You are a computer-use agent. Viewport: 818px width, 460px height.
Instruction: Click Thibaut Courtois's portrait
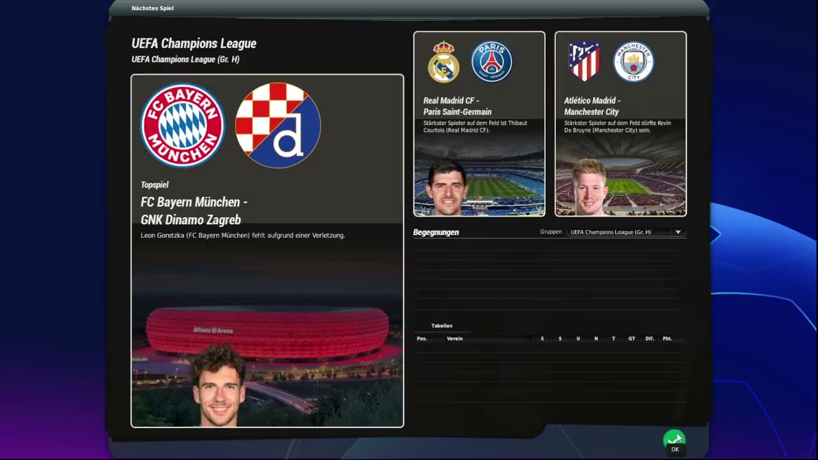447,188
